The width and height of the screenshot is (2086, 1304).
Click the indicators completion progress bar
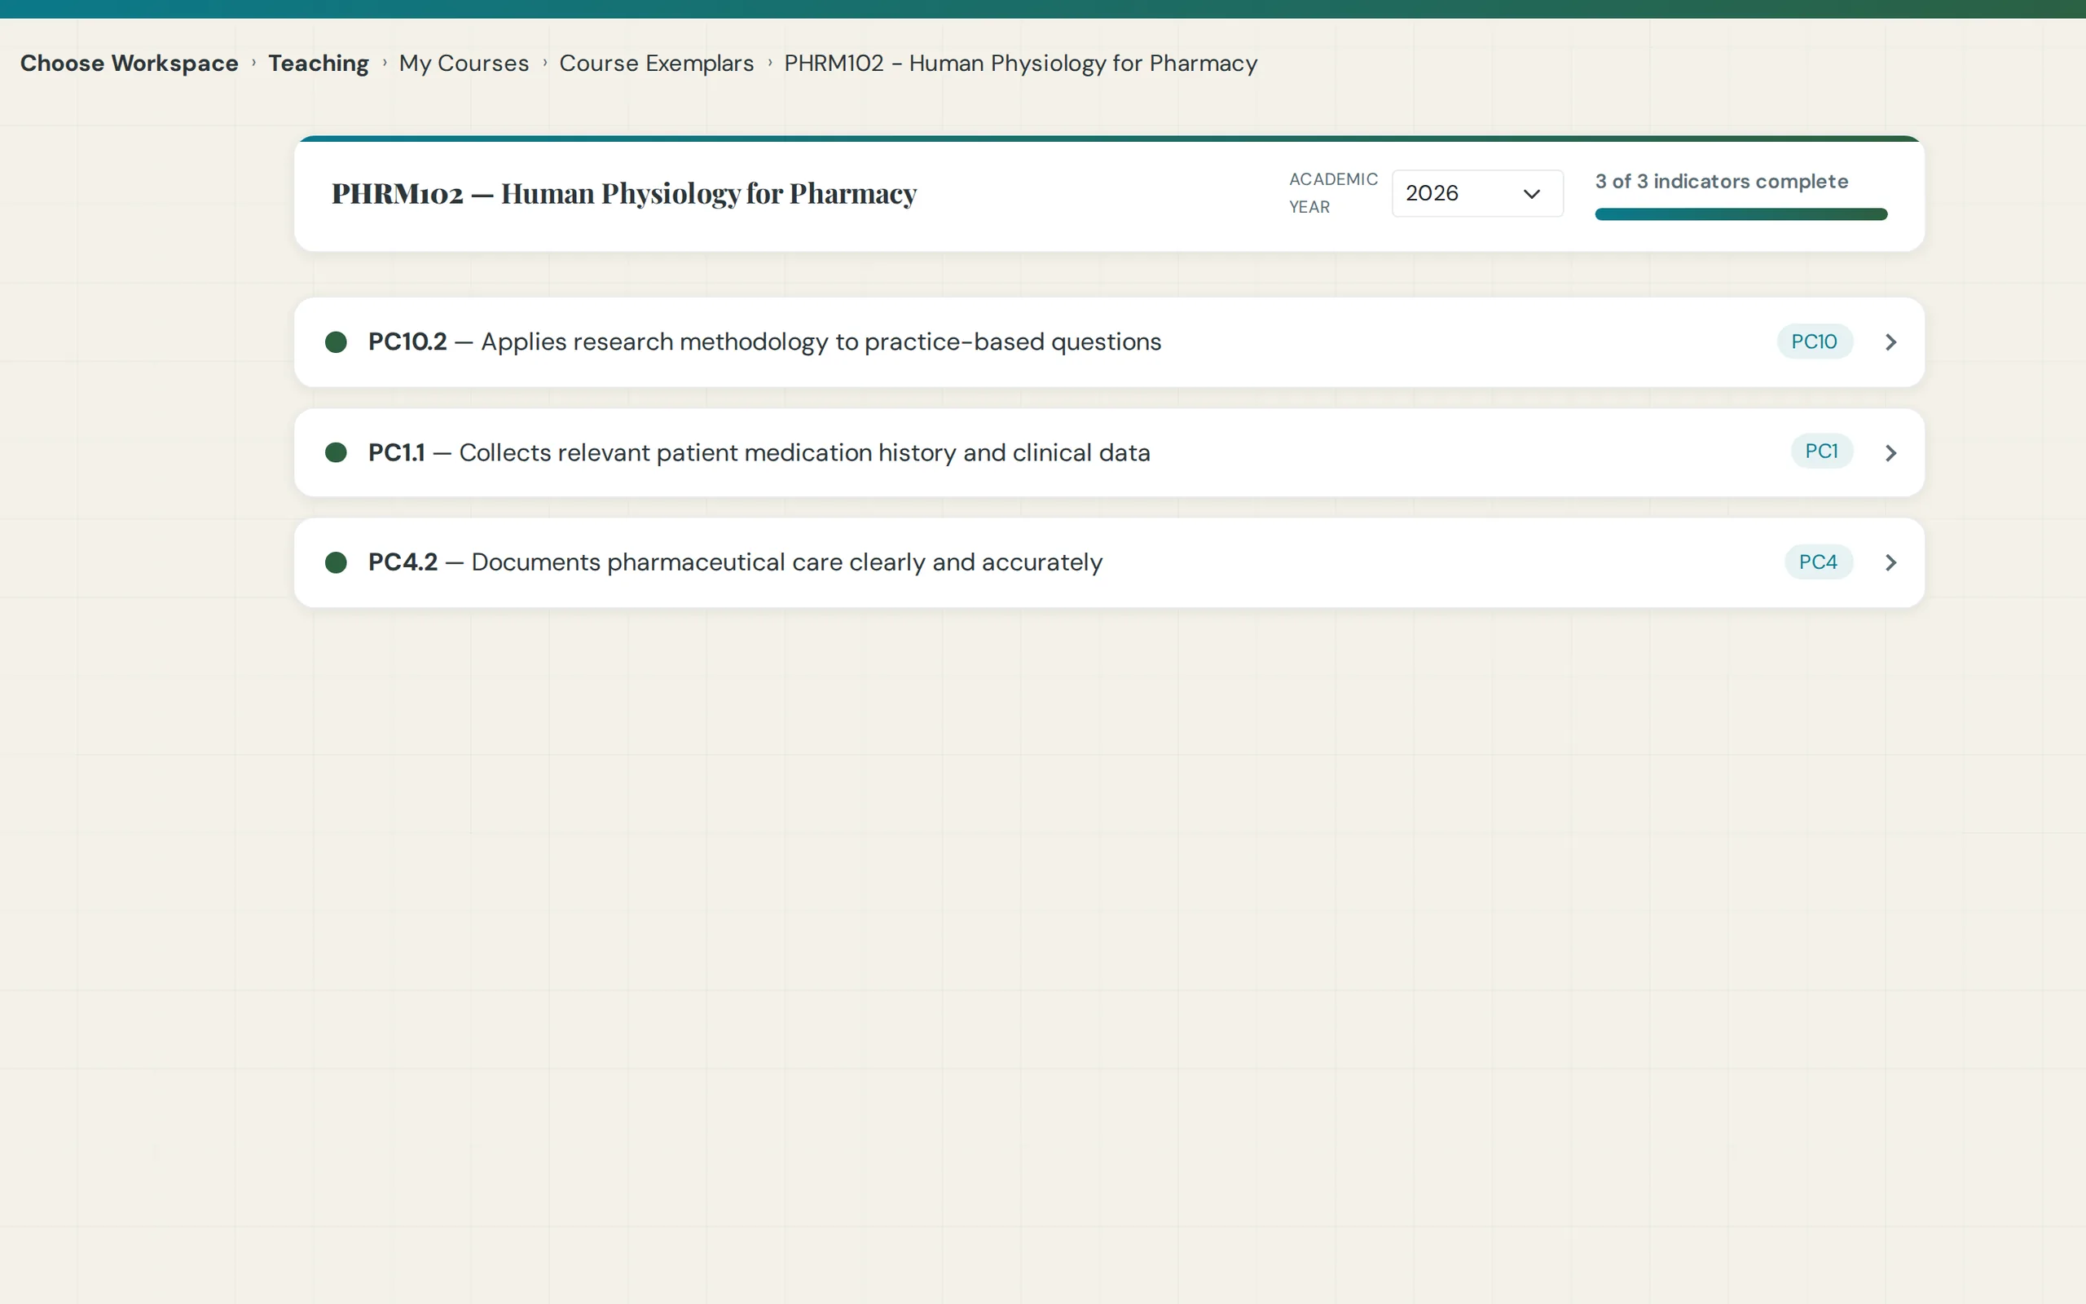click(1741, 214)
